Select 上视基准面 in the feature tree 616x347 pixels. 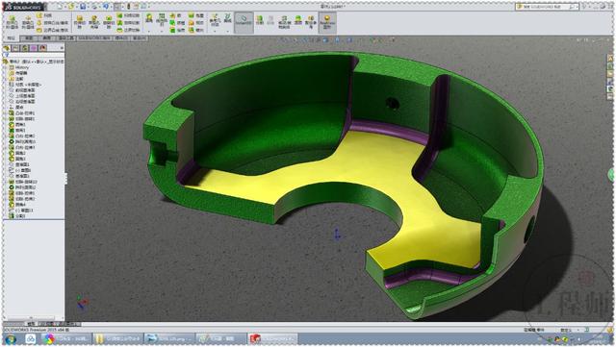[22, 96]
